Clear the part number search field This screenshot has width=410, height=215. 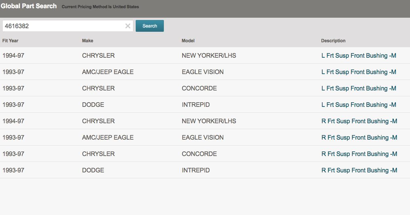pyautogui.click(x=128, y=26)
